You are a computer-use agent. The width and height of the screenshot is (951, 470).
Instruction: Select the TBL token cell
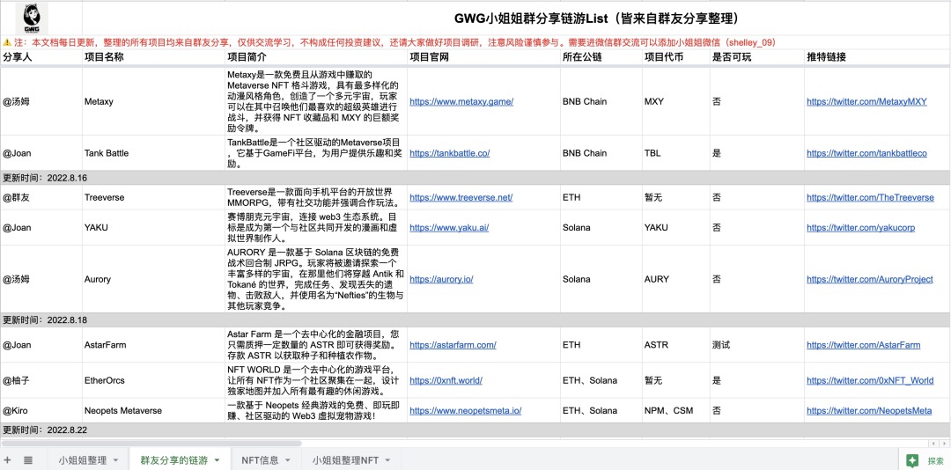pos(675,153)
